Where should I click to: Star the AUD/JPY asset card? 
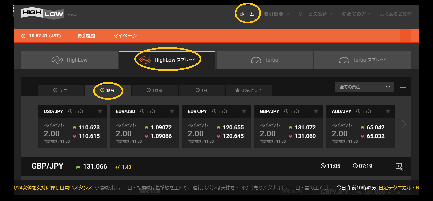click(388, 111)
